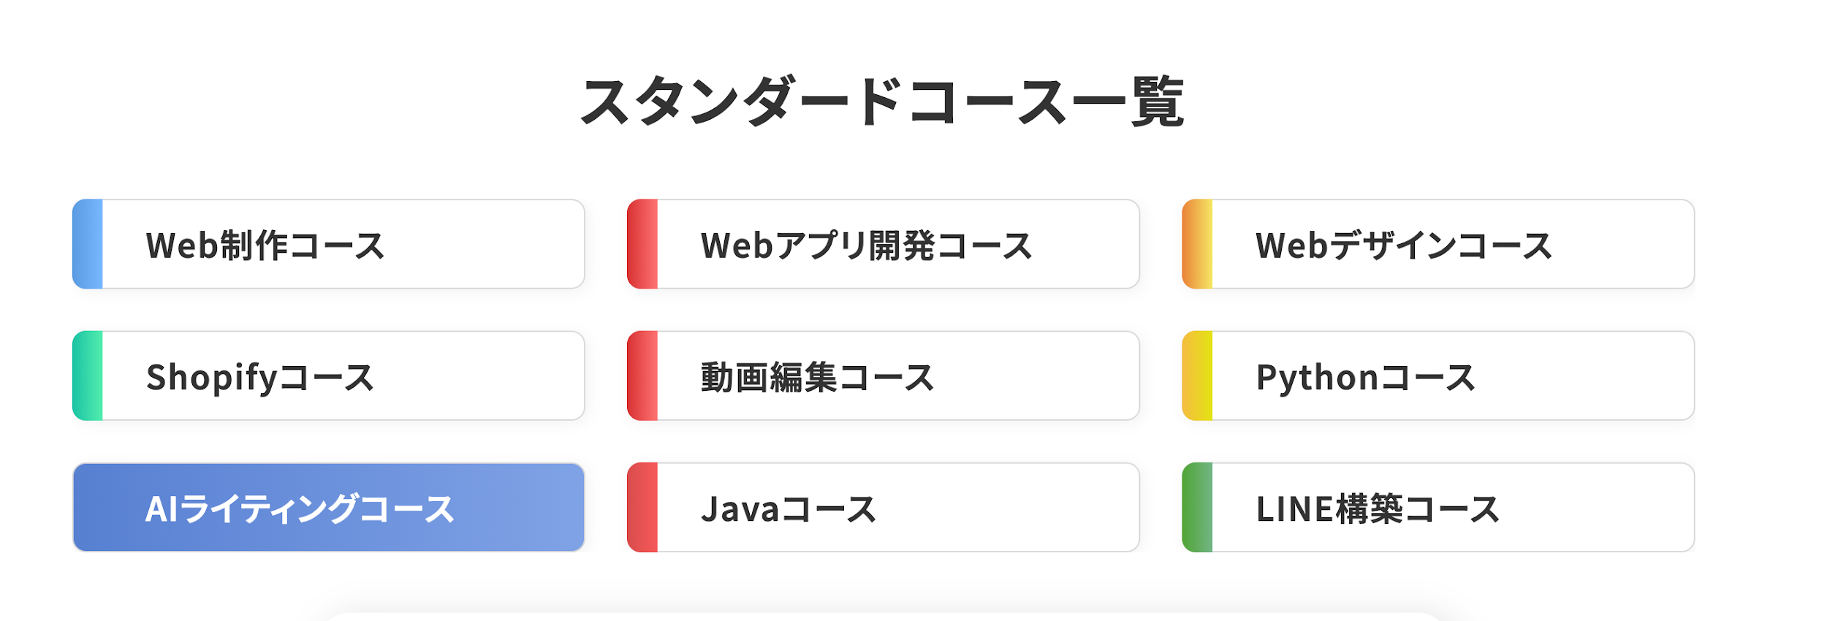The image size is (1827, 621).
Task: Select the Web制作コース card
Action: point(329,245)
